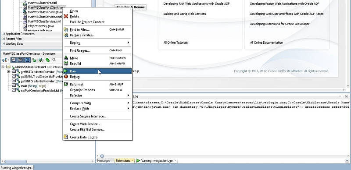Expand the getBSTCredentialProvider method node
351x170 pixels.
(x=8, y=71)
